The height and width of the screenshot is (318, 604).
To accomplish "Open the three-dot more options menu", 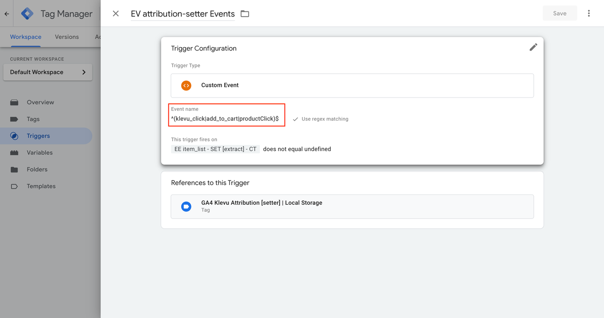I will click(x=589, y=13).
